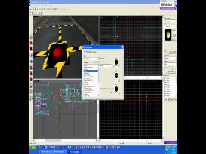Toggle the first checkbox in the VisGroups list
Viewport: 206px width, 154px height.
(x=165, y=78)
